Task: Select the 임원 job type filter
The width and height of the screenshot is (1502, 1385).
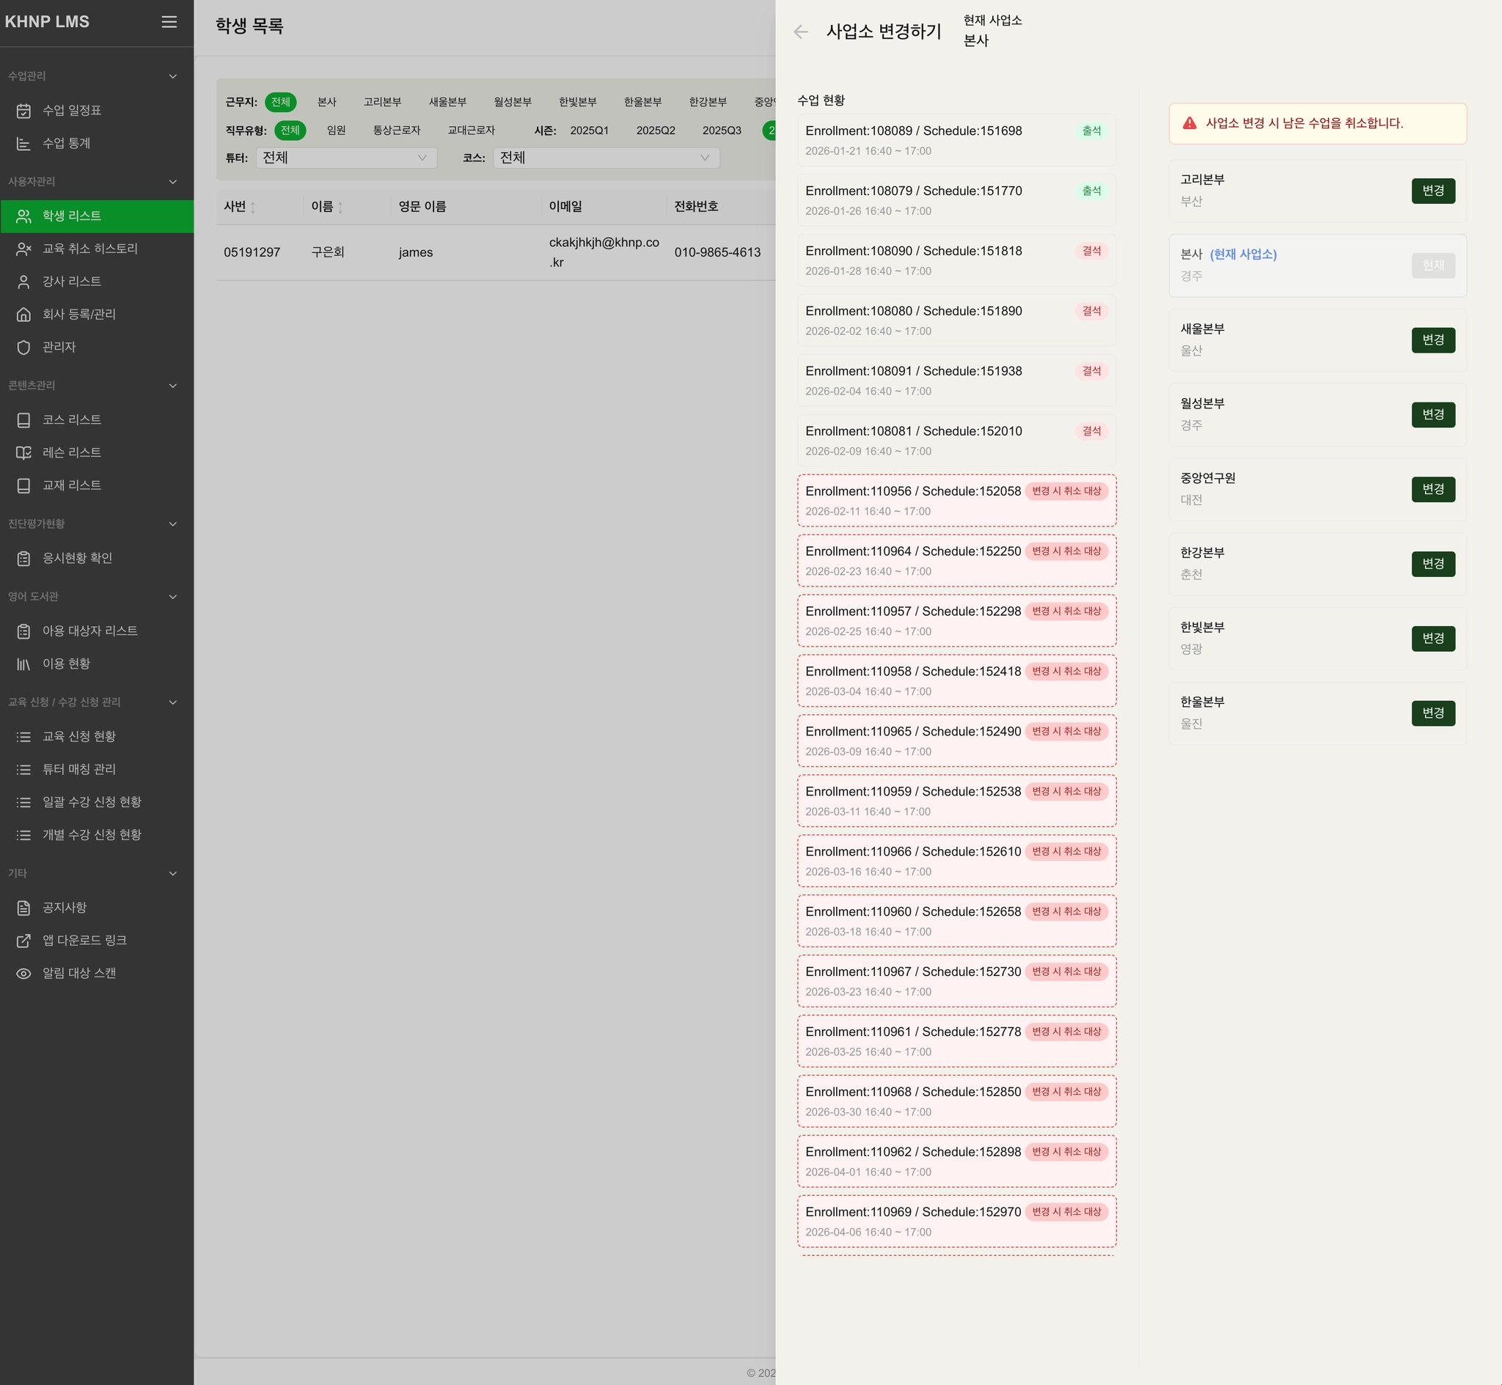Action: tap(336, 131)
